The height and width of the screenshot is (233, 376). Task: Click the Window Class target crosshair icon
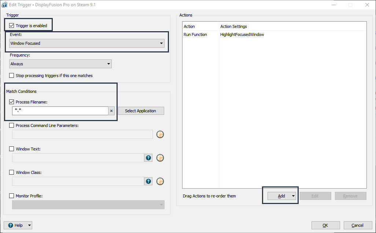(x=160, y=181)
